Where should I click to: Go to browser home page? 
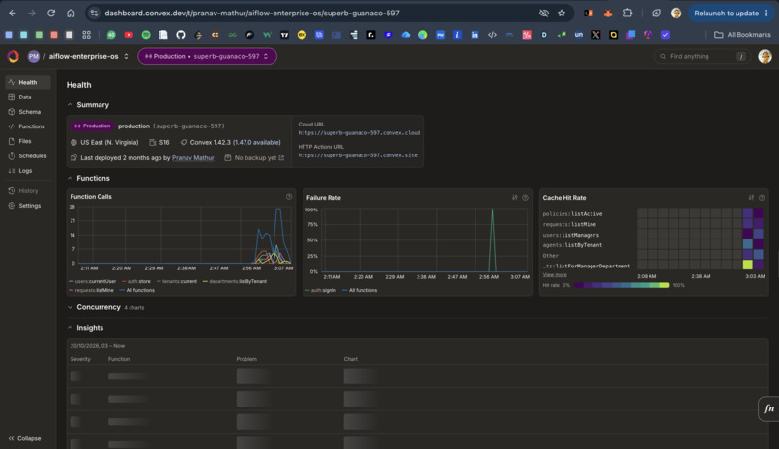(71, 14)
